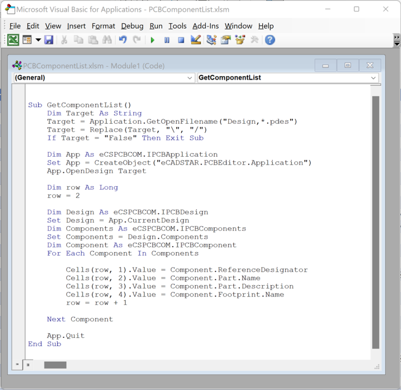Click the Reset icon to stop the macro
The image size is (401, 390).
pos(181,40)
